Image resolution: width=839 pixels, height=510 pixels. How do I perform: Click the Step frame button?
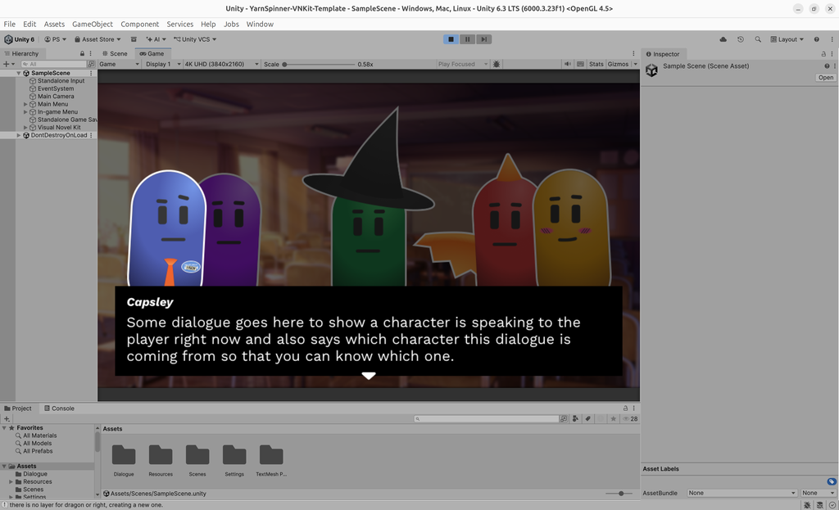(483, 39)
